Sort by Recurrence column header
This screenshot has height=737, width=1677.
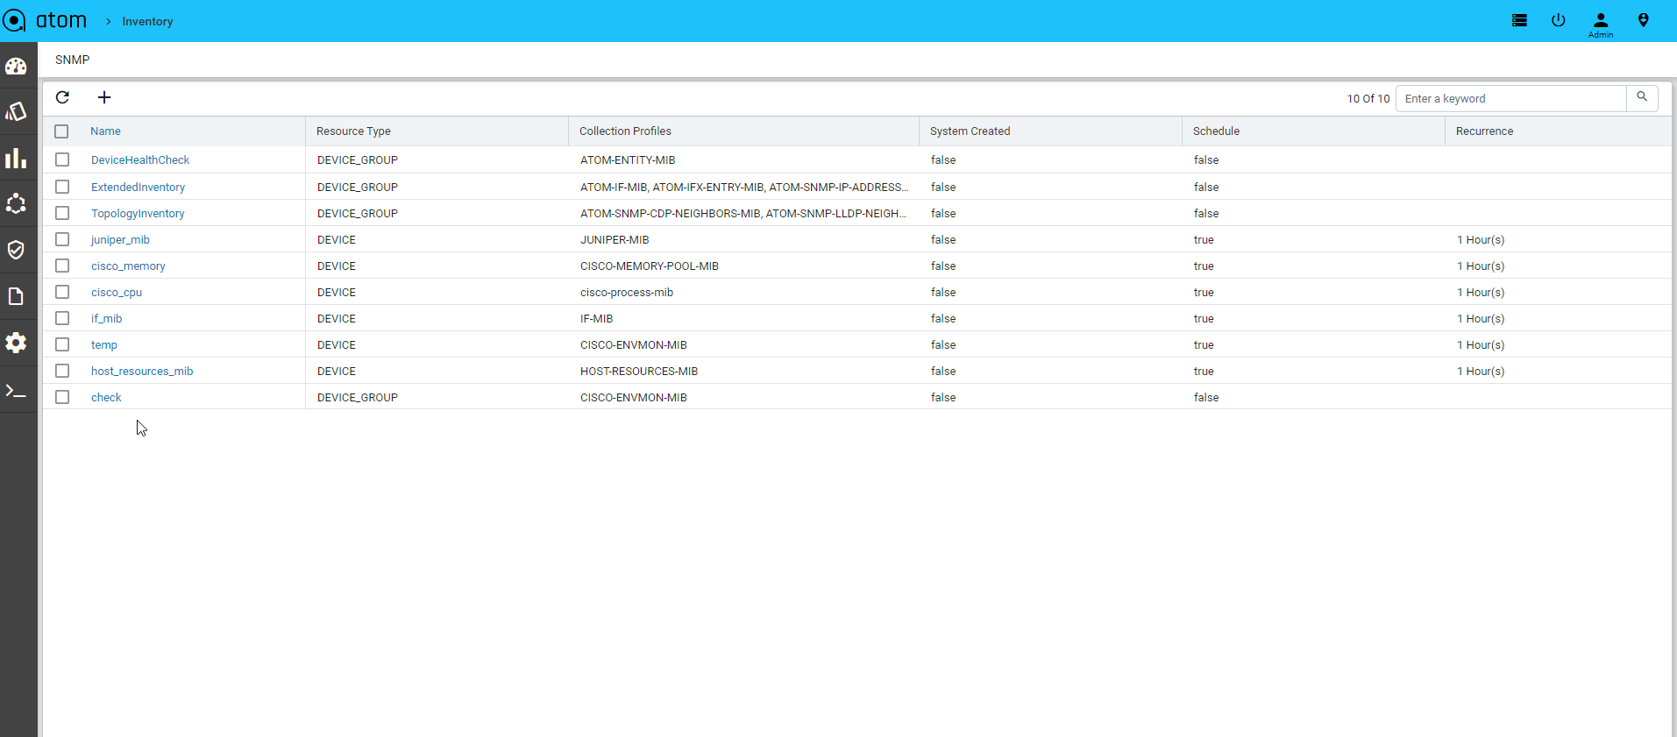1484,131
